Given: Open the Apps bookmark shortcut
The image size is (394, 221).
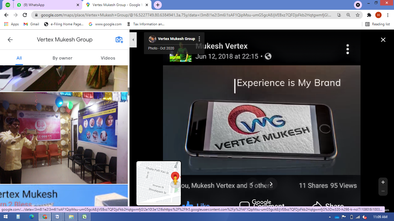Looking at the screenshot, I should coord(12,24).
